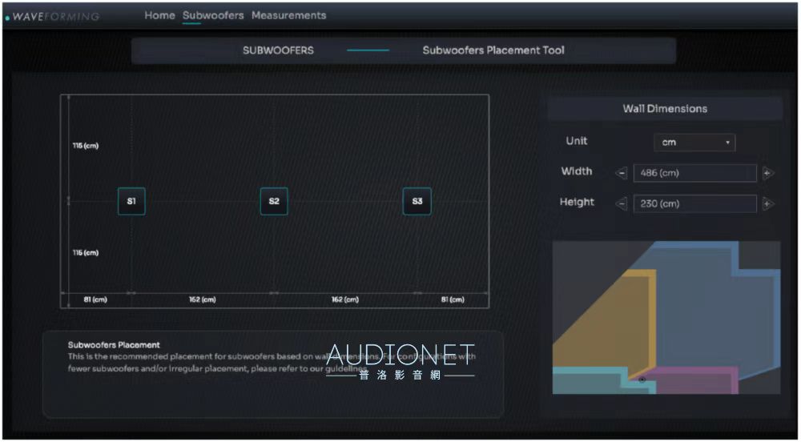Go to the Home tab
Viewport: 801px width, 442px height.
[x=159, y=15]
